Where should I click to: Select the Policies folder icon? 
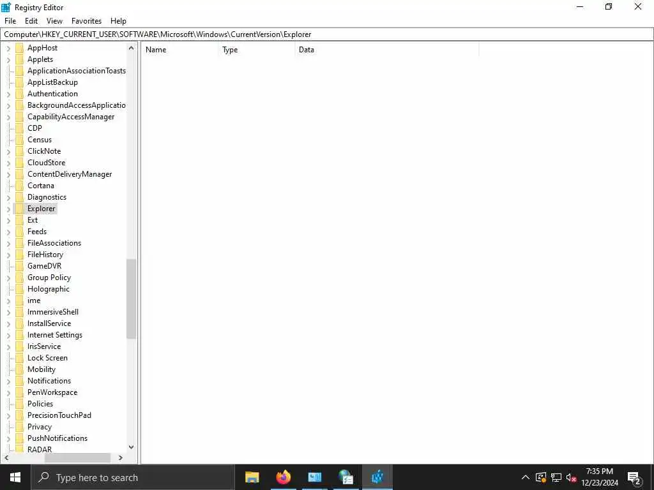pyautogui.click(x=19, y=404)
